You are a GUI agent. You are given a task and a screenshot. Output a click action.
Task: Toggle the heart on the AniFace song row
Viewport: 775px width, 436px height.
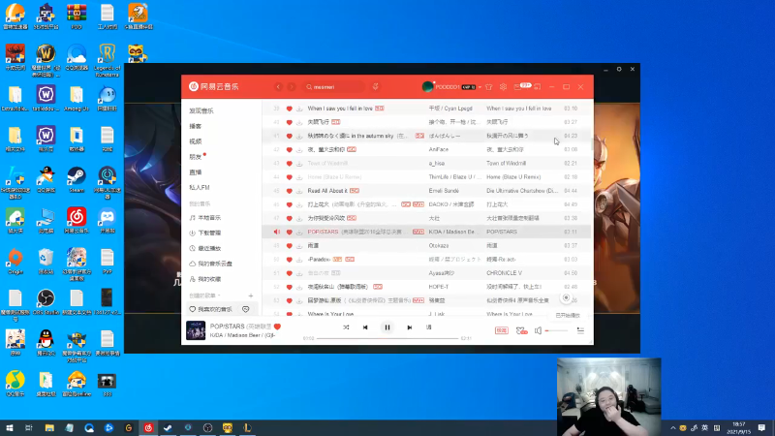289,149
